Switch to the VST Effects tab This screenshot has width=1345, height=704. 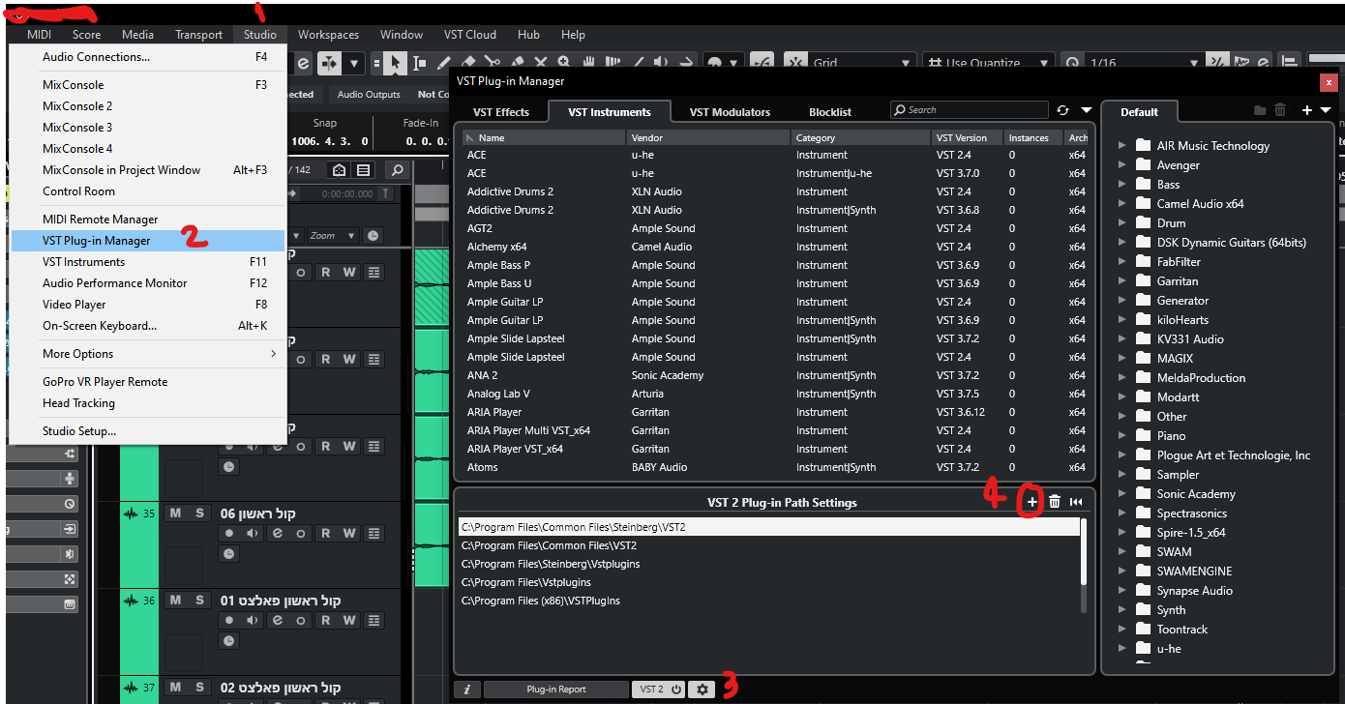coord(500,112)
